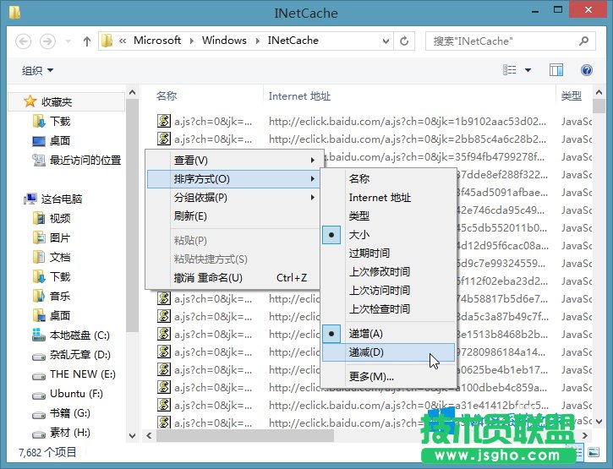Click 刷新(E) in context menu
Screen dimensions: 613x469
[190, 215]
